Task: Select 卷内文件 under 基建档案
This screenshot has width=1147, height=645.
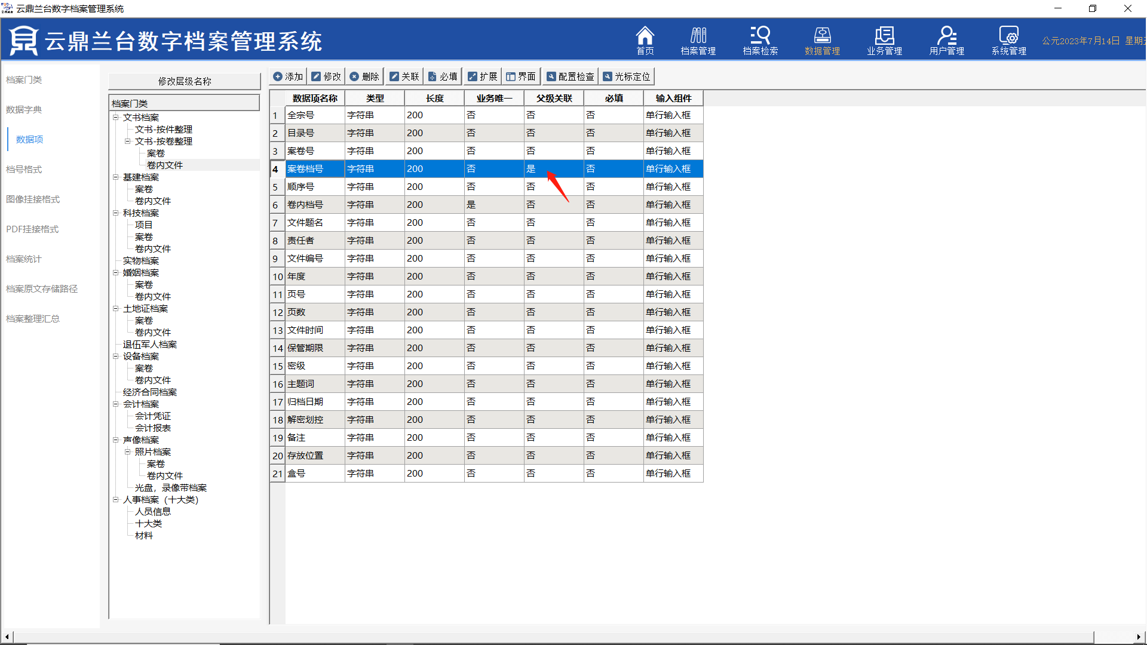Action: click(153, 201)
